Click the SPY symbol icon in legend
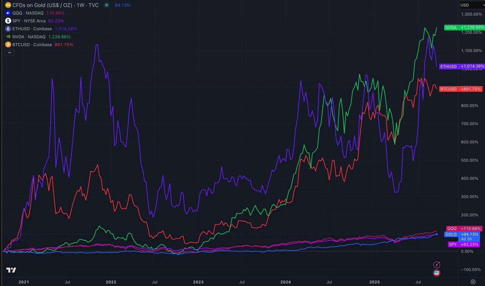Image resolution: width=485 pixels, height=286 pixels. [x=8, y=21]
